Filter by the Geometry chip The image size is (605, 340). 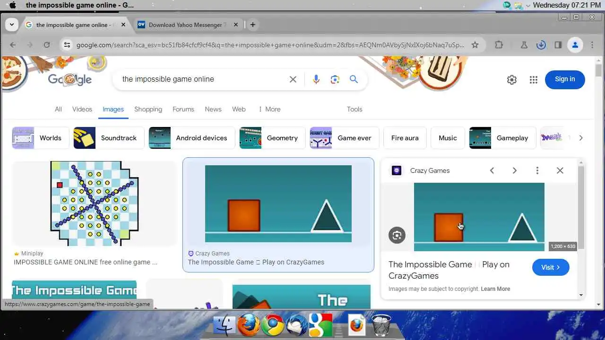tap(272, 138)
